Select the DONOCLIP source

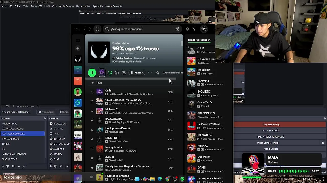[x=59, y=139]
